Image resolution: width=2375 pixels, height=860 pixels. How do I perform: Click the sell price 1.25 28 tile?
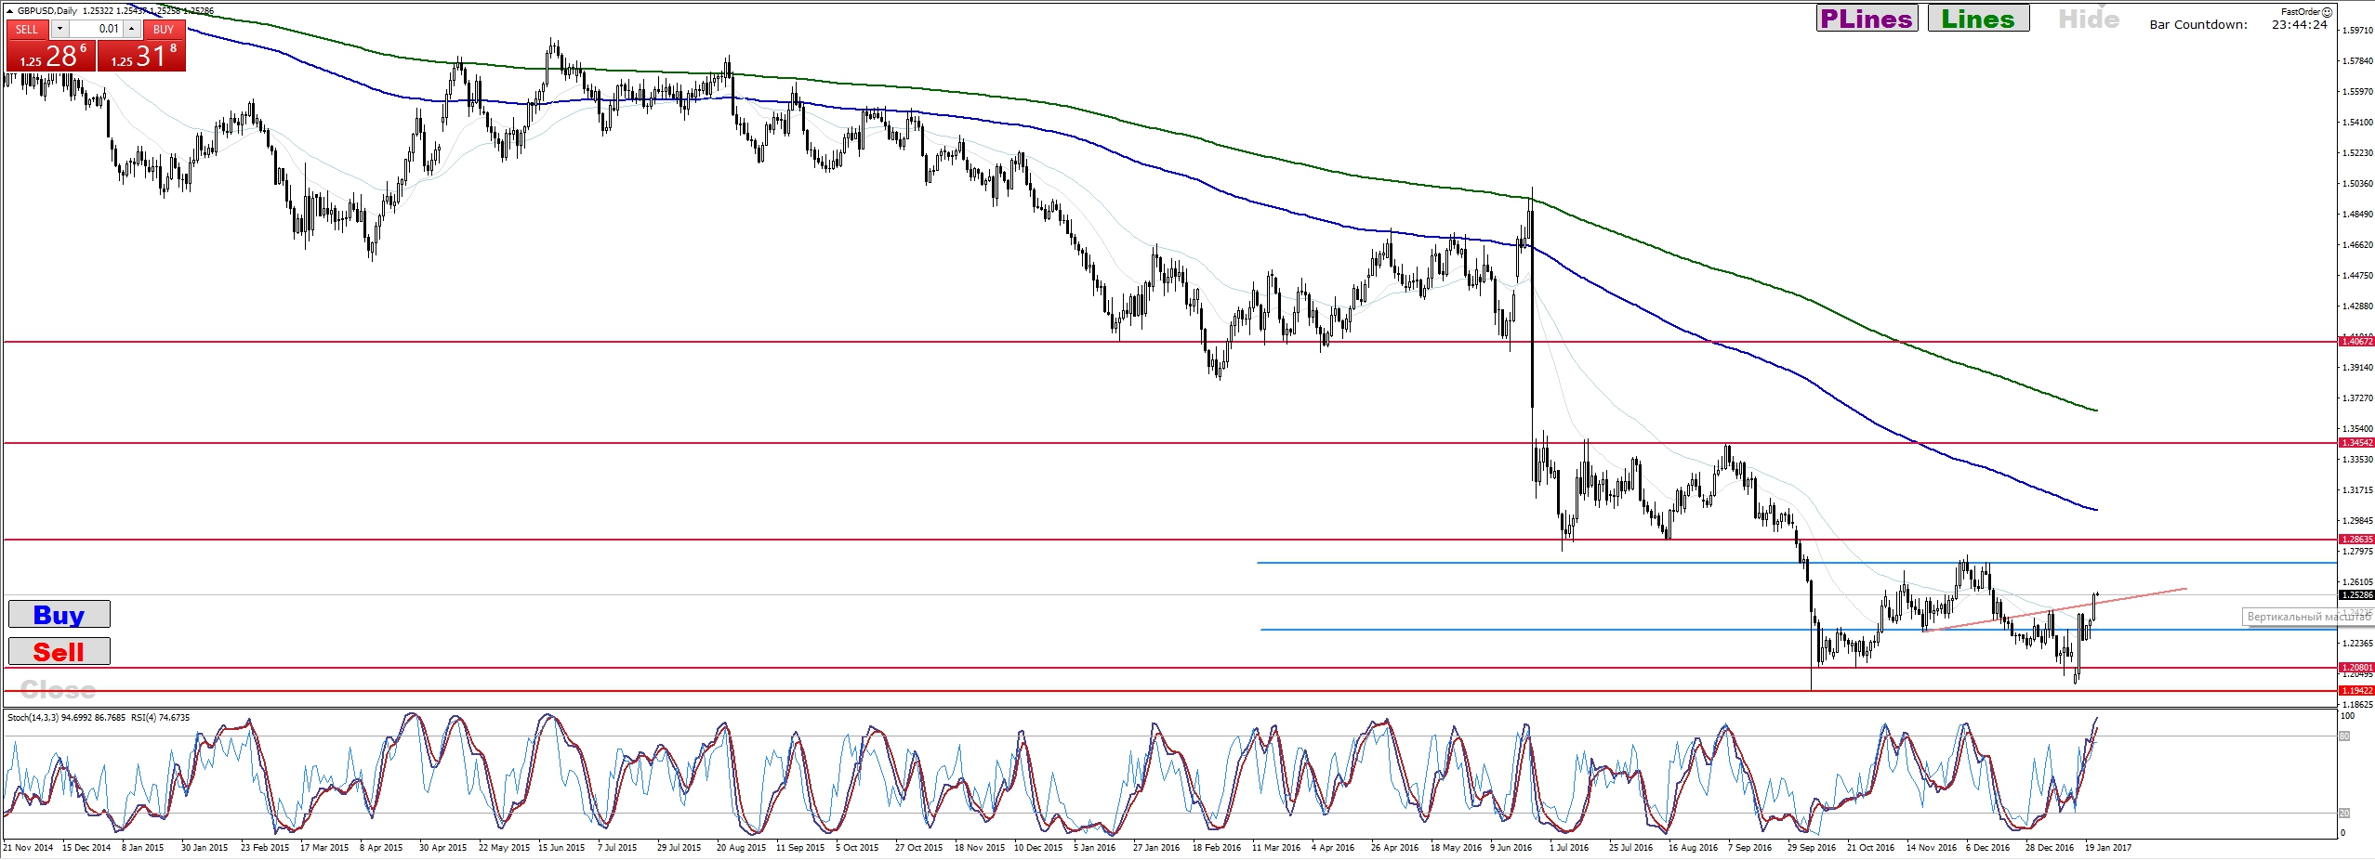(50, 56)
